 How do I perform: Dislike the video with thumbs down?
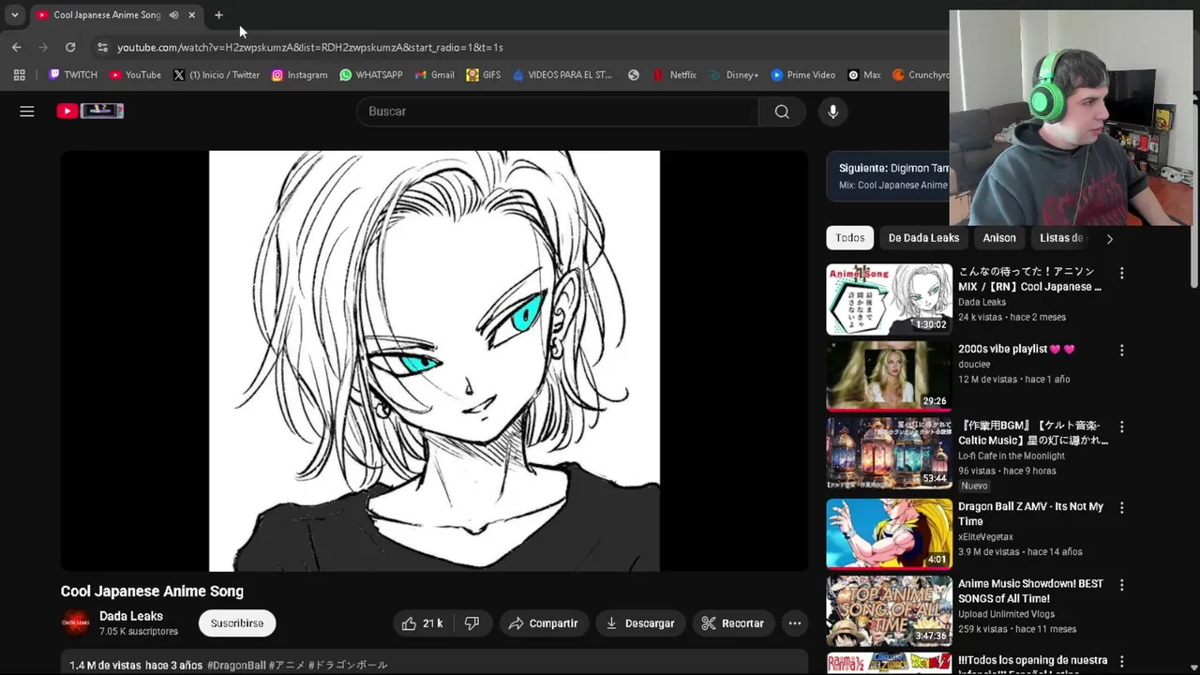pyautogui.click(x=472, y=623)
